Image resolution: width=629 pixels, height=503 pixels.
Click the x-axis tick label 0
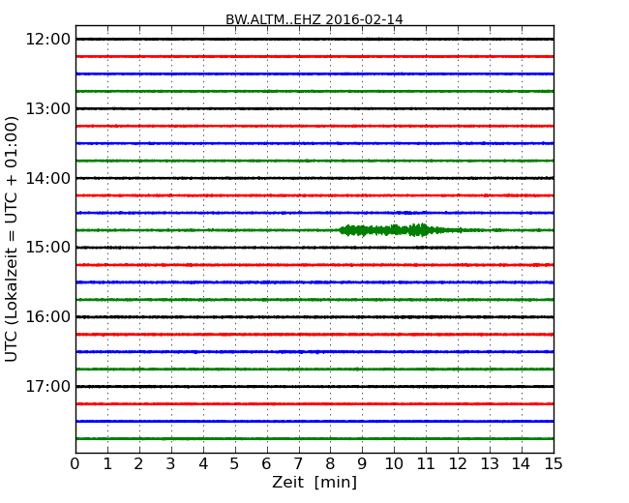(75, 464)
